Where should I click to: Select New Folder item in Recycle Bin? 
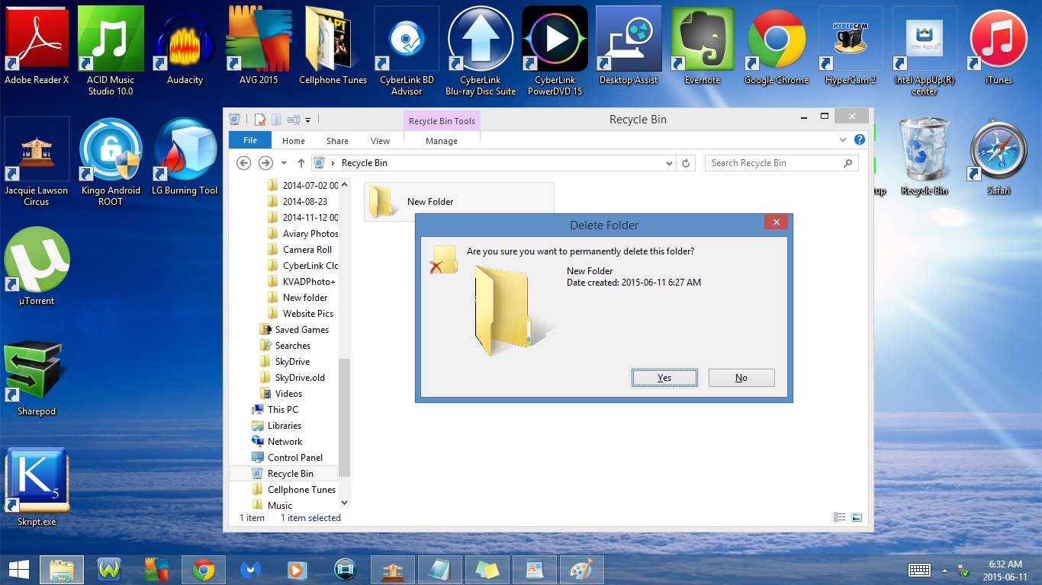459,202
